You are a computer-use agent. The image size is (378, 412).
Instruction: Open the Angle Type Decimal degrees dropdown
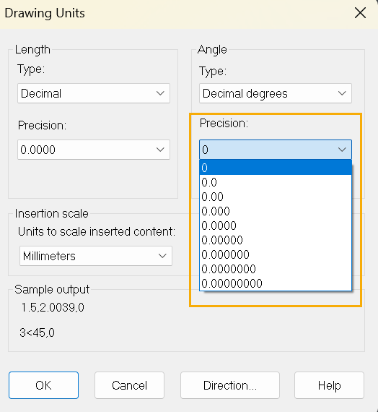[x=276, y=93]
